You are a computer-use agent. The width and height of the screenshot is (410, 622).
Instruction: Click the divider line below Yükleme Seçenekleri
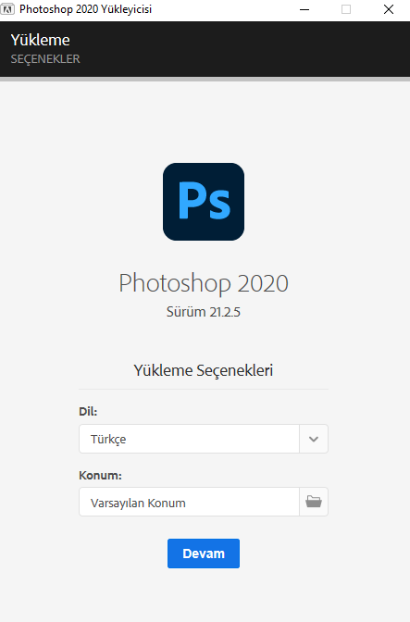click(204, 389)
